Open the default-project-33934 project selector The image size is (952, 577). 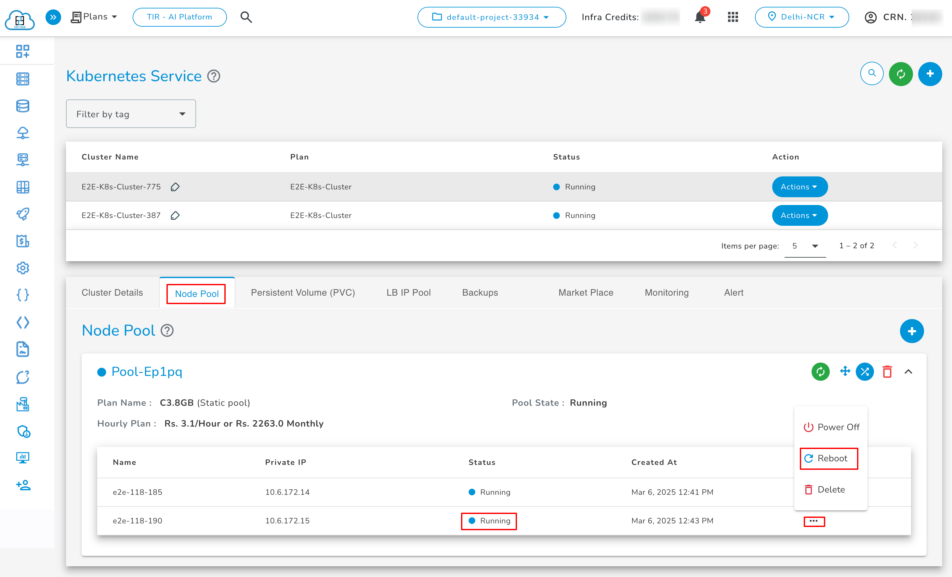tap(492, 17)
